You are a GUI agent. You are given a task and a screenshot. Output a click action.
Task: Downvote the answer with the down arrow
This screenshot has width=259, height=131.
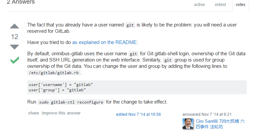(x=15, y=47)
